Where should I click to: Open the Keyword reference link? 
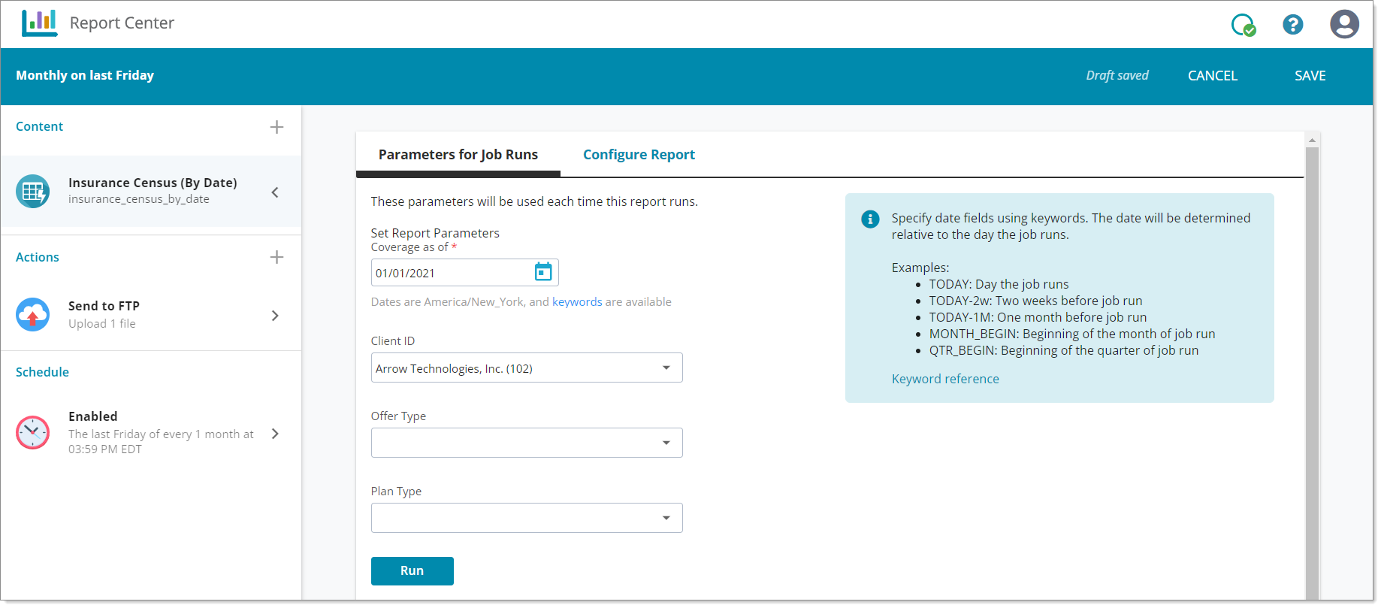pos(945,379)
